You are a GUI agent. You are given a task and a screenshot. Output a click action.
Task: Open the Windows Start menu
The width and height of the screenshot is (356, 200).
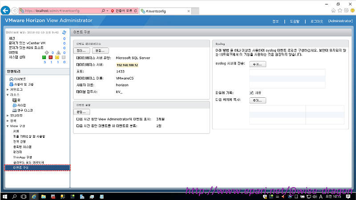[x=5, y=196]
